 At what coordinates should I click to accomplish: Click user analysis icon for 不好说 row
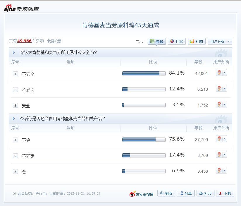[x=219, y=88]
